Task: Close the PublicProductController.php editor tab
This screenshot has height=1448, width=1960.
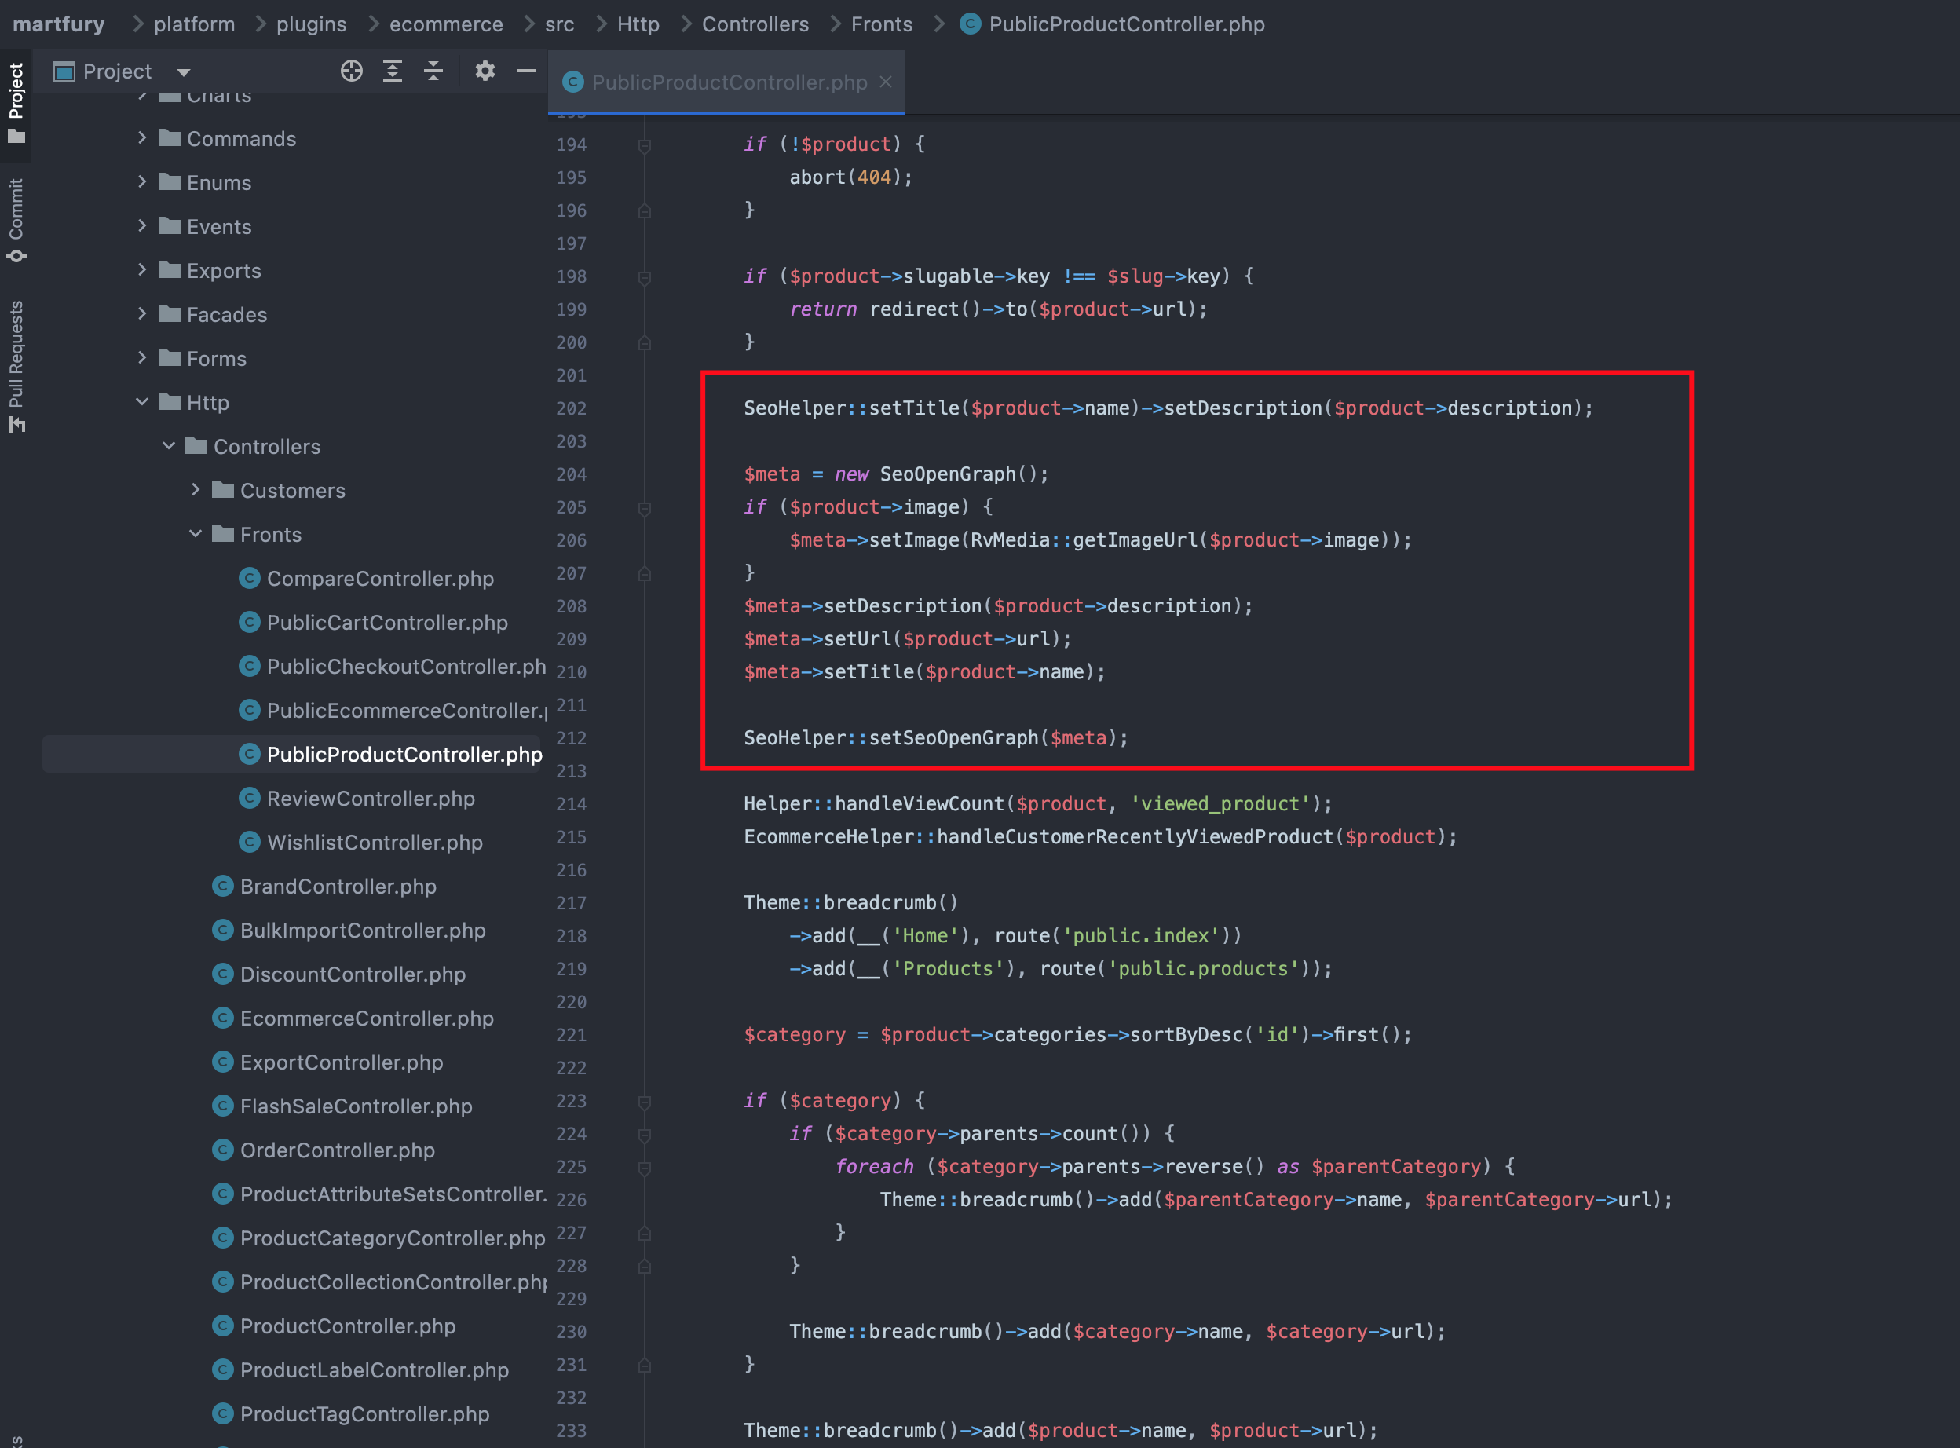Action: (x=887, y=82)
